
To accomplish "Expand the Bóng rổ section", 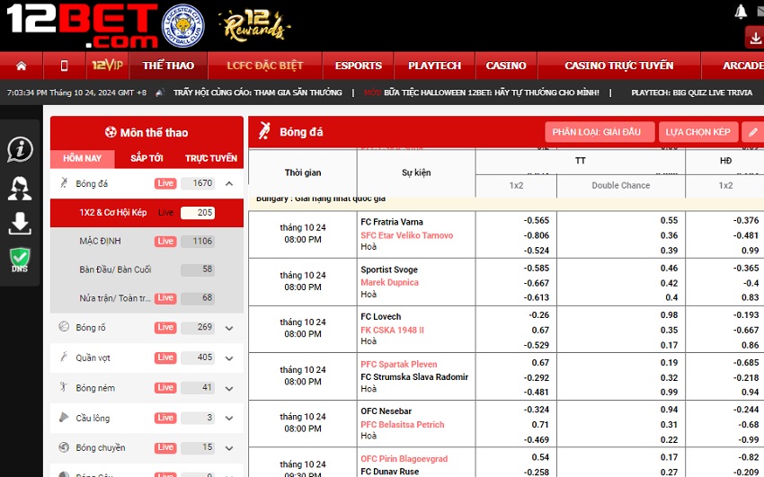I will click(x=229, y=328).
